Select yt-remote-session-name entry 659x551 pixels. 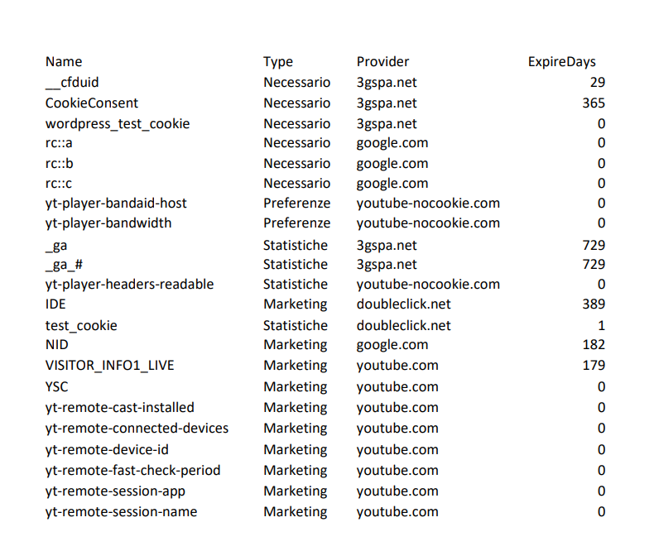121,512
